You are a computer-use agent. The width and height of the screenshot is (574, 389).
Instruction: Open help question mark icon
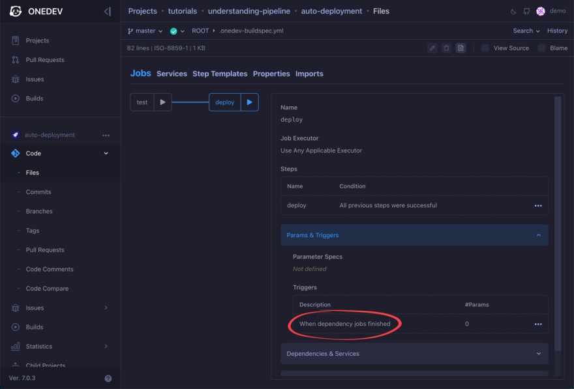coord(108,379)
